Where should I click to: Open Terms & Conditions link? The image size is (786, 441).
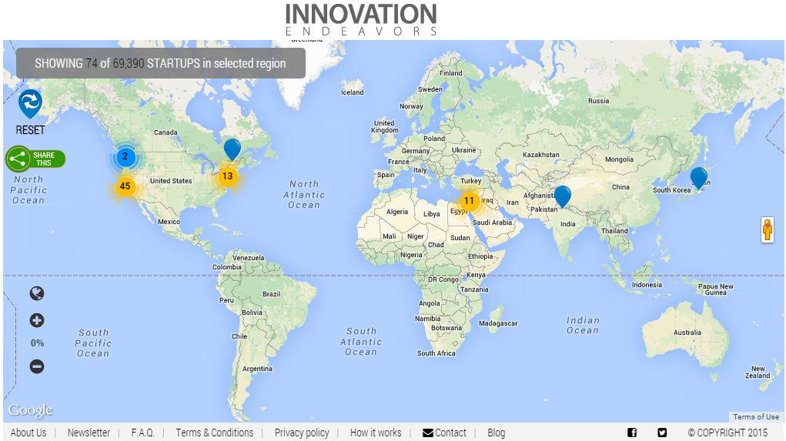point(215,433)
